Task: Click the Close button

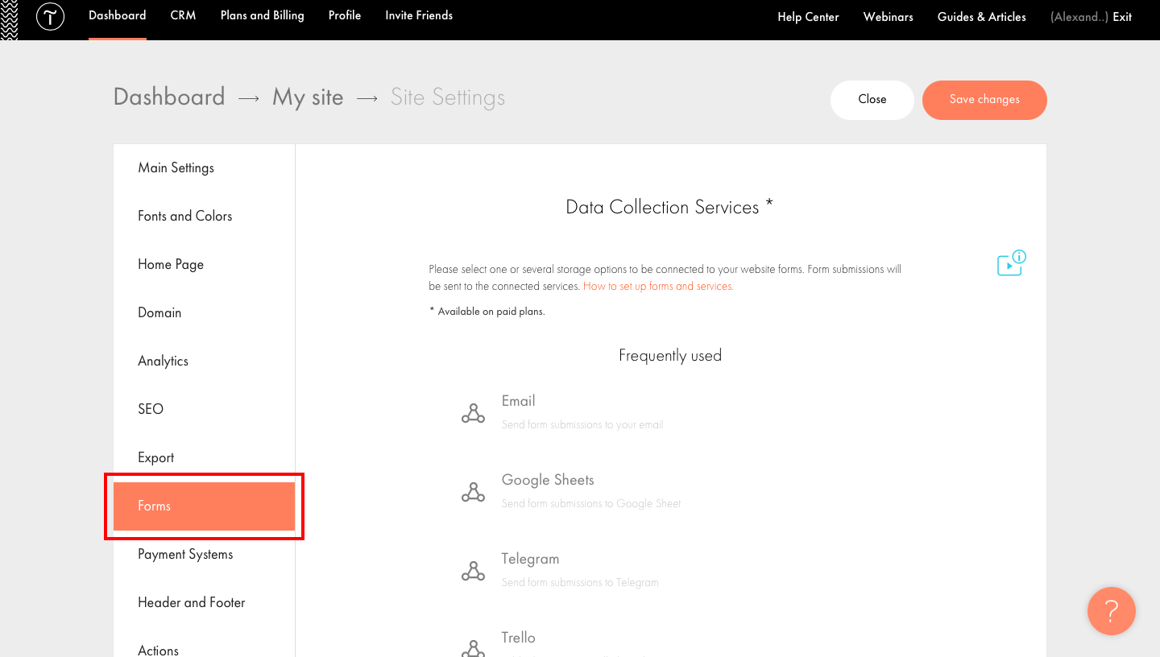Action: [x=872, y=99]
